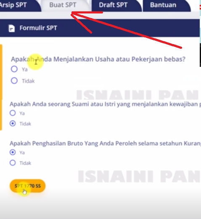Pick Ya for Penghasilan Bruto question
This screenshot has width=201, height=219.
click(13, 152)
